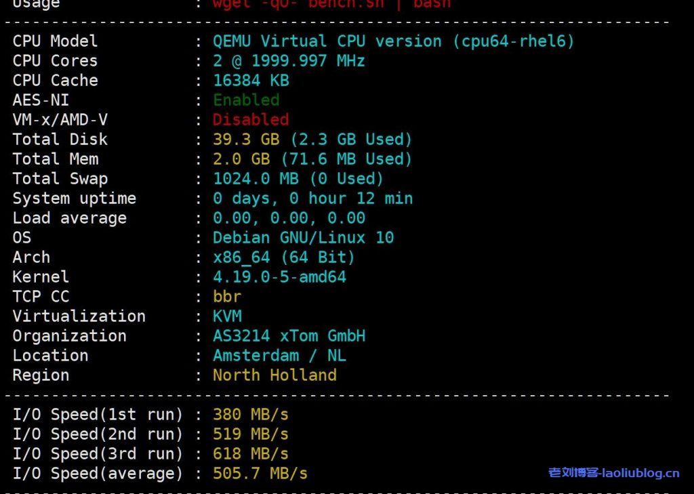The height and width of the screenshot is (494, 694).
Task: Click the Total Disk 39.3 GB value
Action: pos(312,140)
